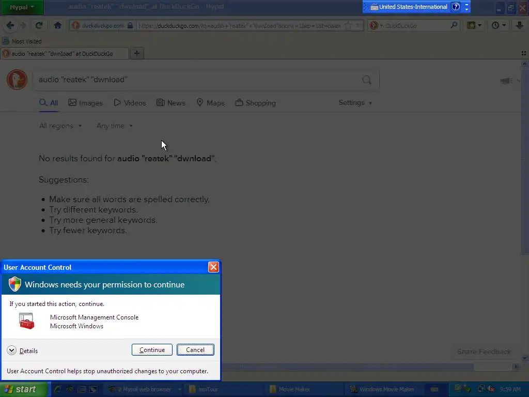This screenshot has width=529, height=397.
Task: Go back with the browser back arrow
Action: [10, 25]
